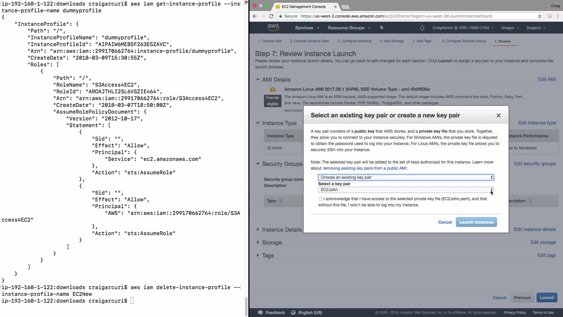Click the Feedback footer label

(275, 313)
